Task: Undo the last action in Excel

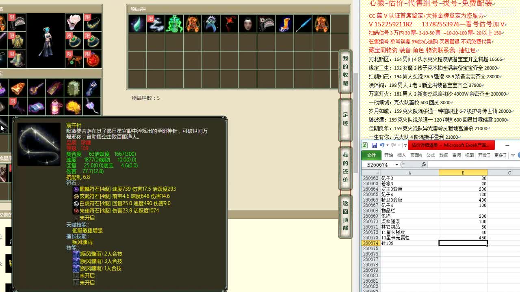Action: pyautogui.click(x=382, y=145)
